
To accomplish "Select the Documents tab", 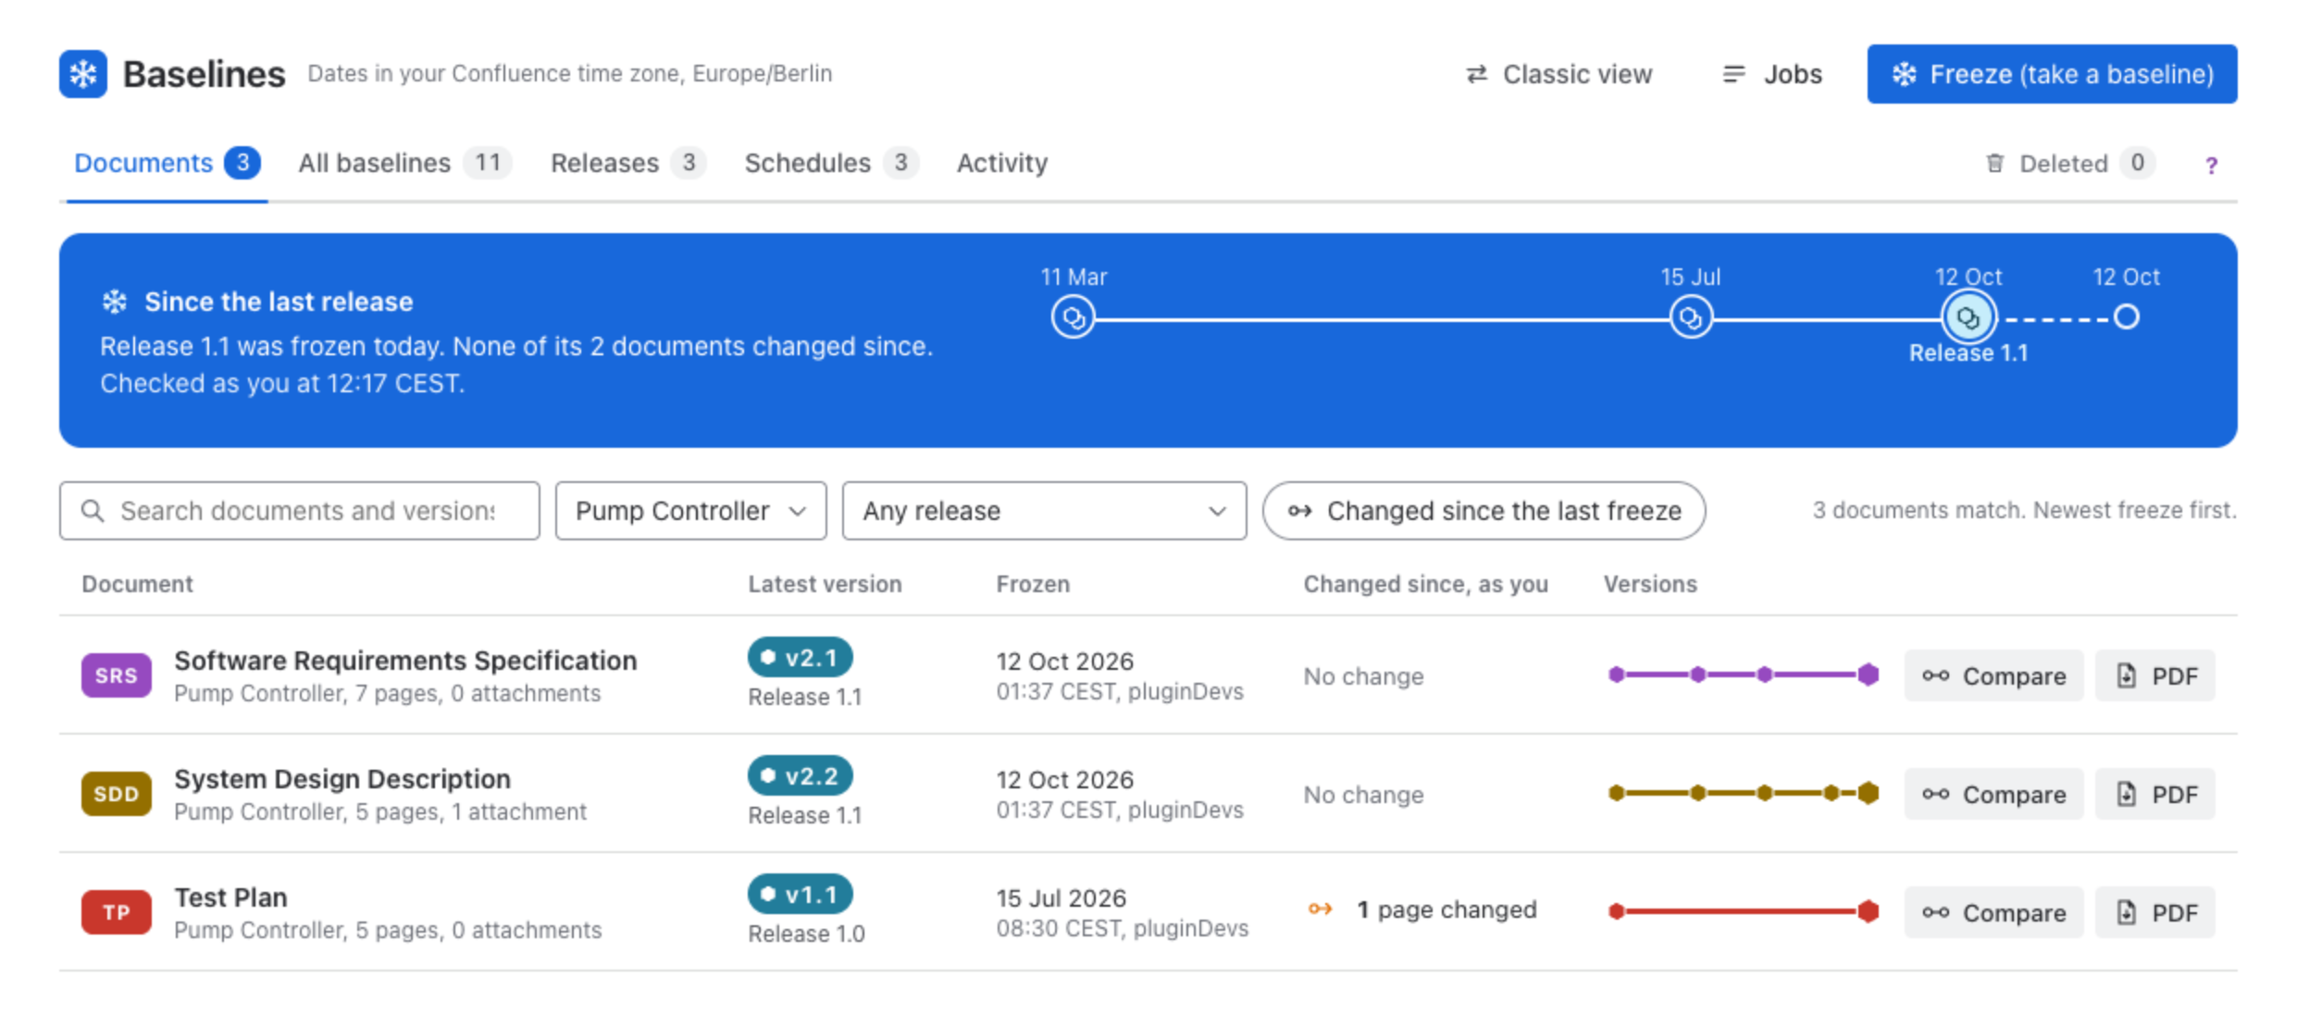I will pos(167,163).
